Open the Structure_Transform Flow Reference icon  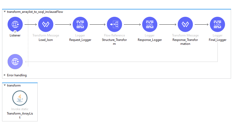tap(114, 24)
